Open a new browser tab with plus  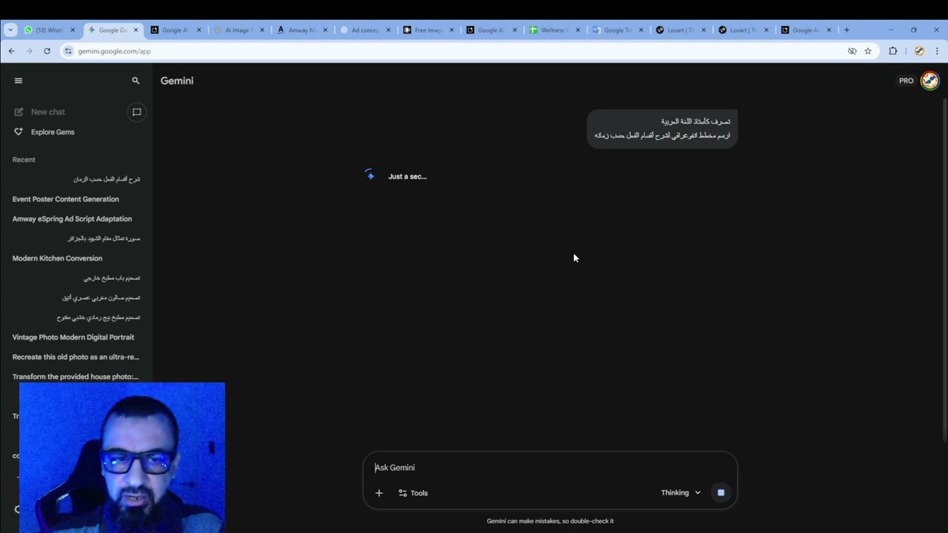point(847,30)
